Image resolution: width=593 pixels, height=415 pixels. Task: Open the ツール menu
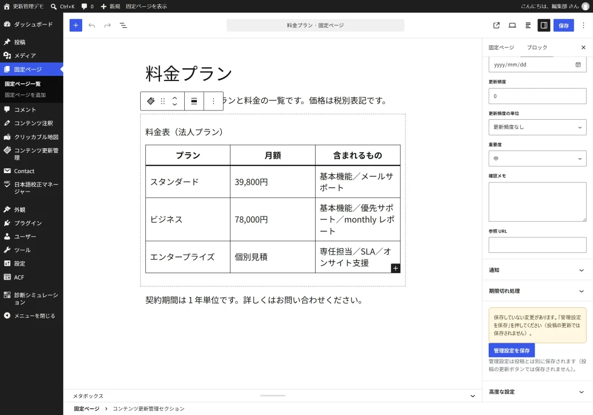[31, 250]
